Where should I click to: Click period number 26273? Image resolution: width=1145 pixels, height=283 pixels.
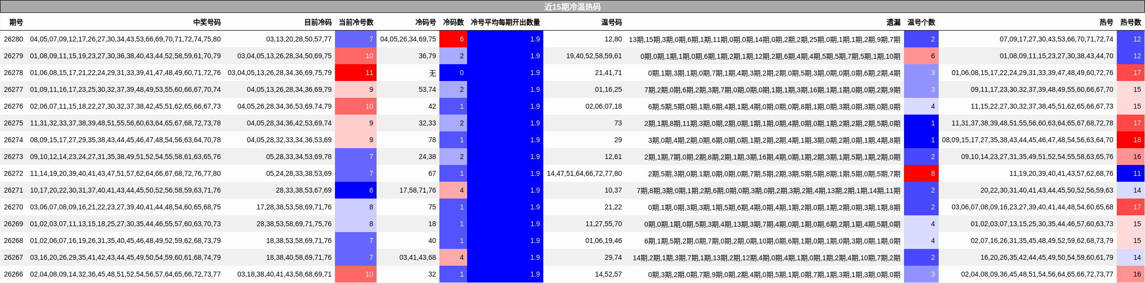(x=13, y=157)
